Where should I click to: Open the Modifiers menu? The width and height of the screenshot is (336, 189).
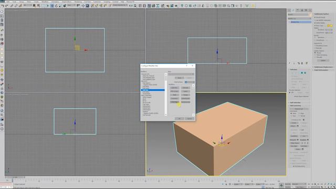(45, 2)
